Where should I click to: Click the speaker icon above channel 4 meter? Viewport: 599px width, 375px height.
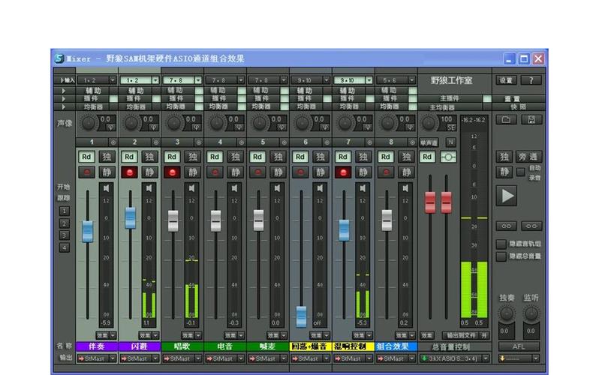tap(234, 188)
